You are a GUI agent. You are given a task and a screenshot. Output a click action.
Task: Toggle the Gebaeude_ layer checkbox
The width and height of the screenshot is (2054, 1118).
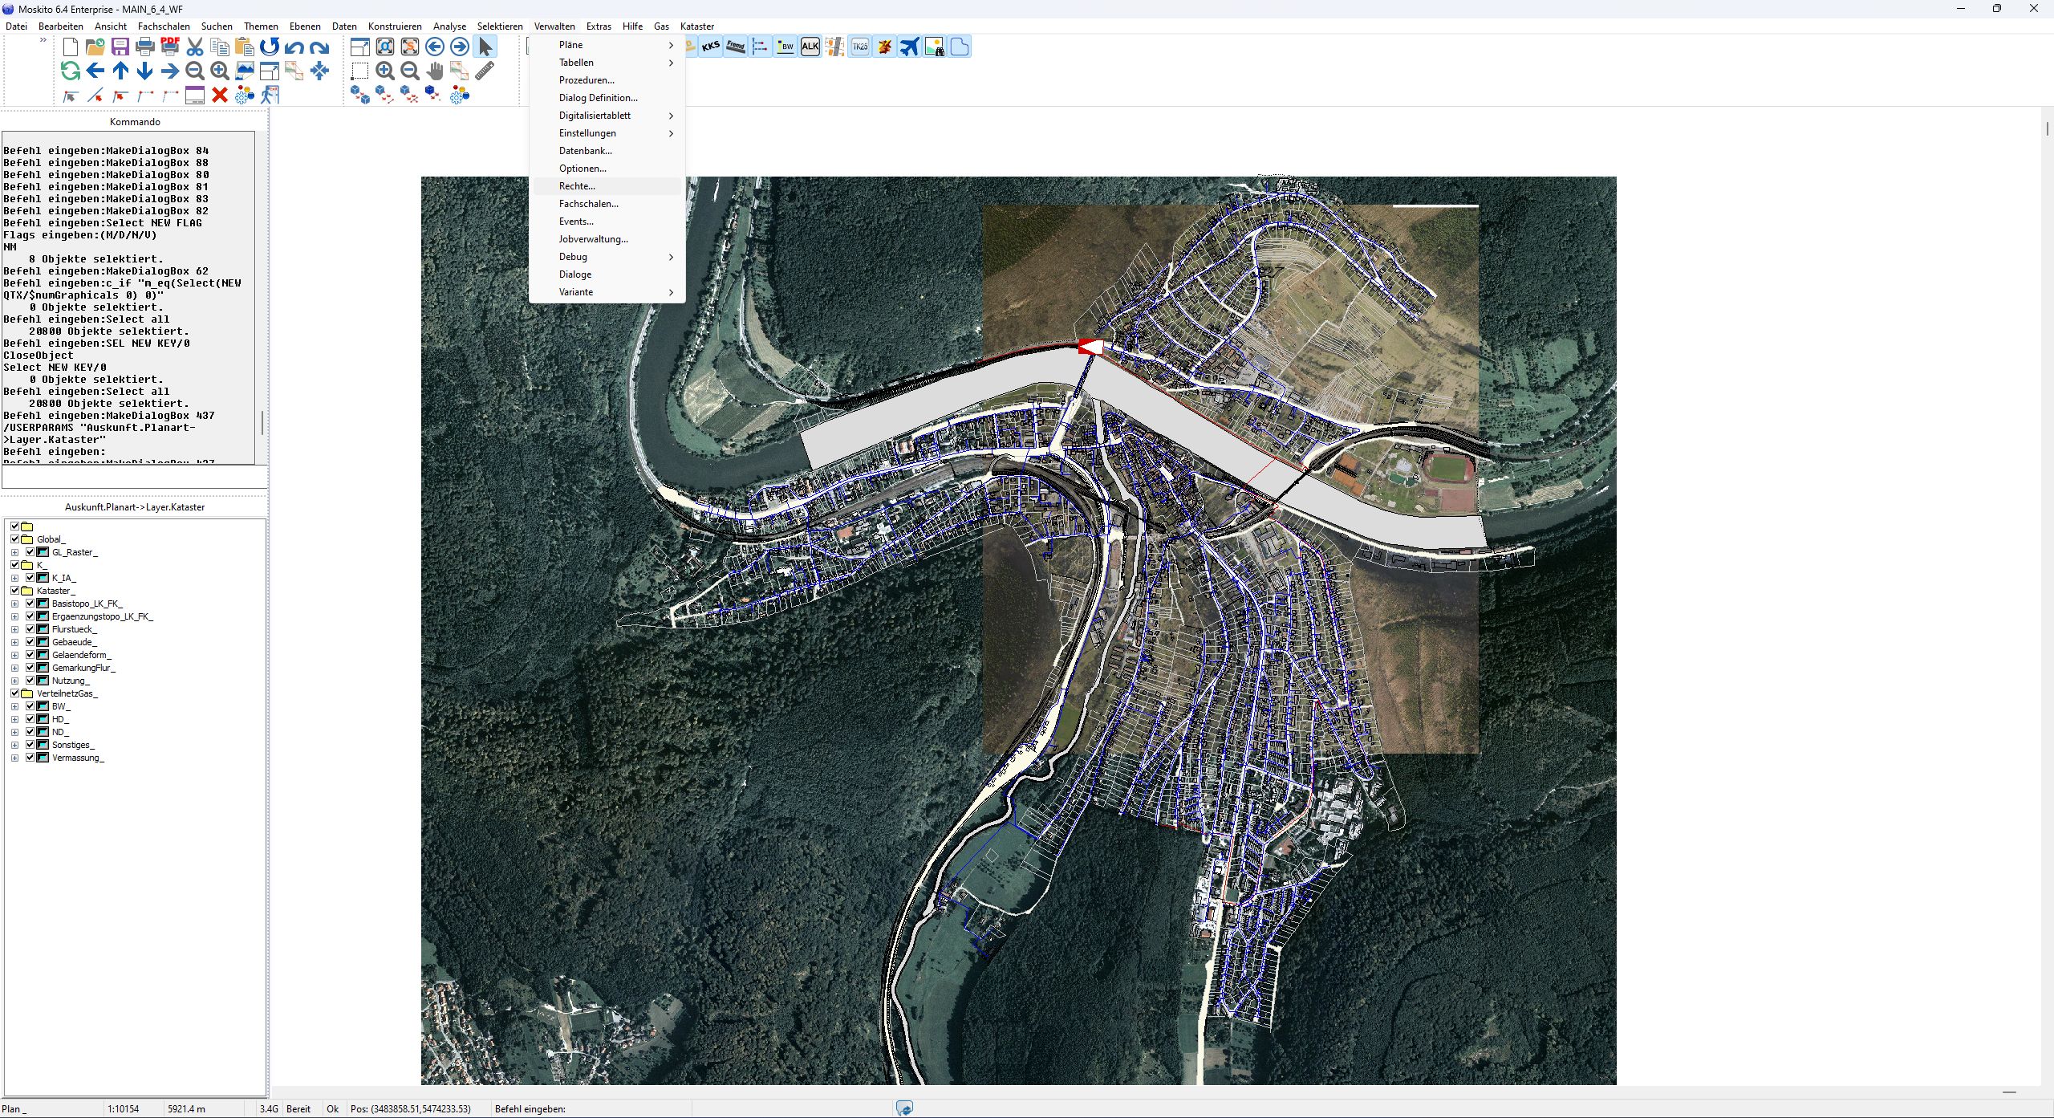tap(30, 642)
